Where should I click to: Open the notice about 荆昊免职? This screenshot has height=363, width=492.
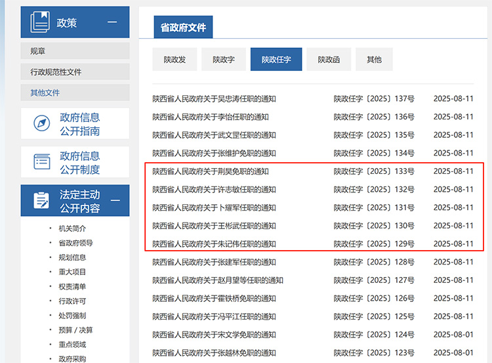(x=210, y=171)
